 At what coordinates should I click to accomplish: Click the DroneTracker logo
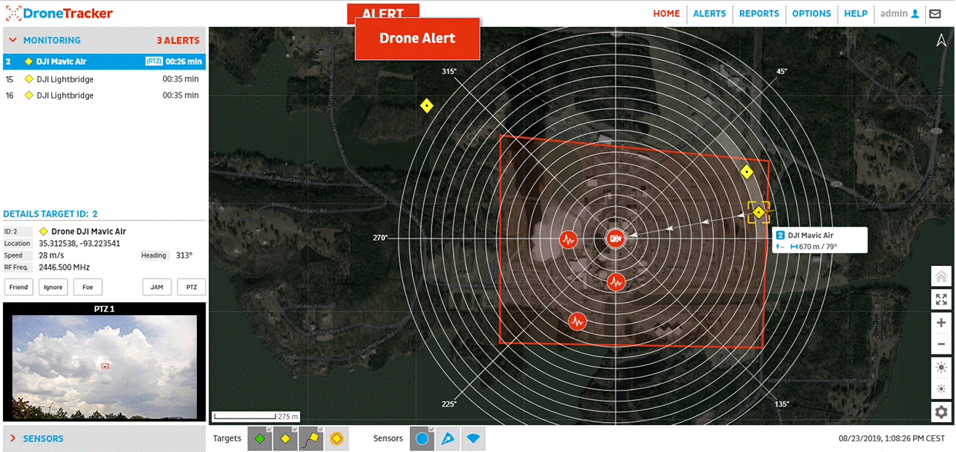point(59,13)
